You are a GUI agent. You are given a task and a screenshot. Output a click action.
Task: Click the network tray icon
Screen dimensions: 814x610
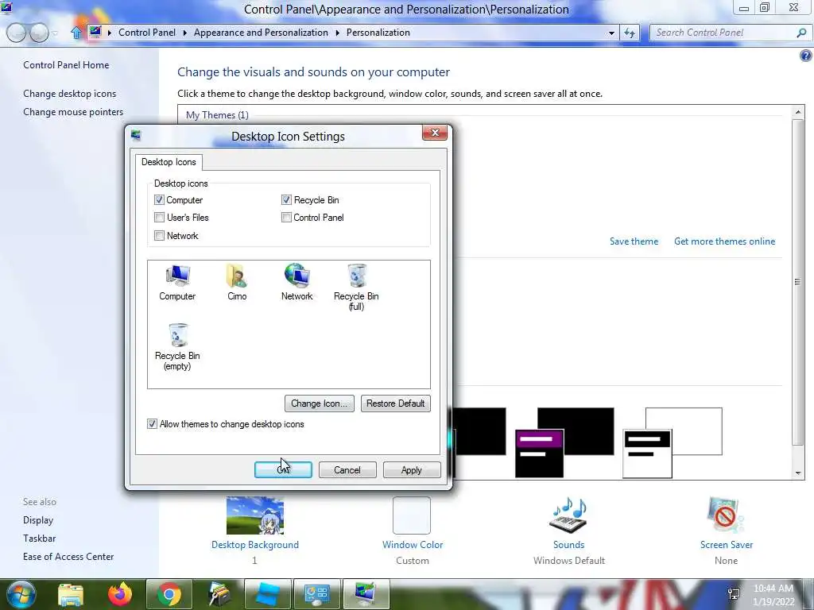pyautogui.click(x=734, y=594)
